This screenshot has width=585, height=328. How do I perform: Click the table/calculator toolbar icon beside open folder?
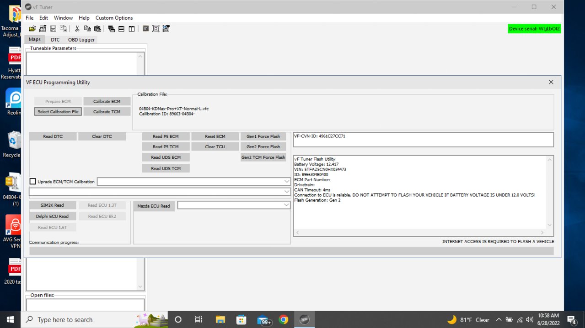43,28
